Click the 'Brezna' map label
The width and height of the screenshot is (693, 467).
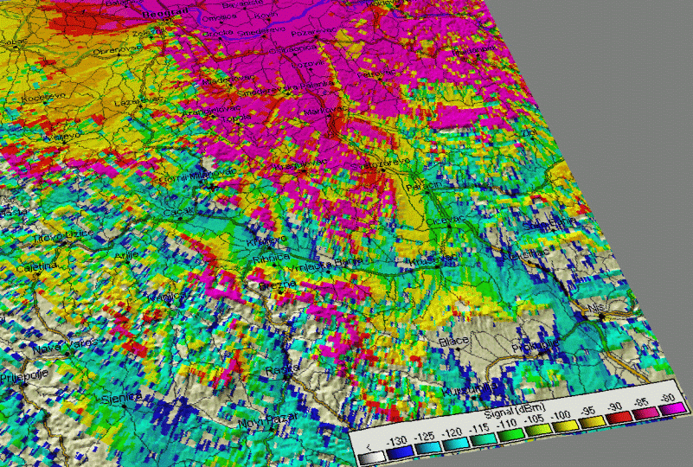(277, 285)
